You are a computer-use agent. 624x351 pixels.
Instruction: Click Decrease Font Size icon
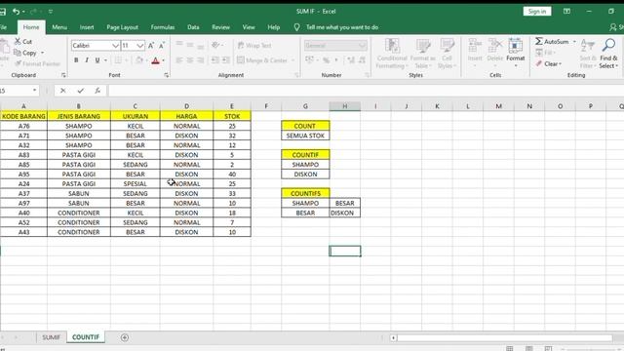click(162, 46)
